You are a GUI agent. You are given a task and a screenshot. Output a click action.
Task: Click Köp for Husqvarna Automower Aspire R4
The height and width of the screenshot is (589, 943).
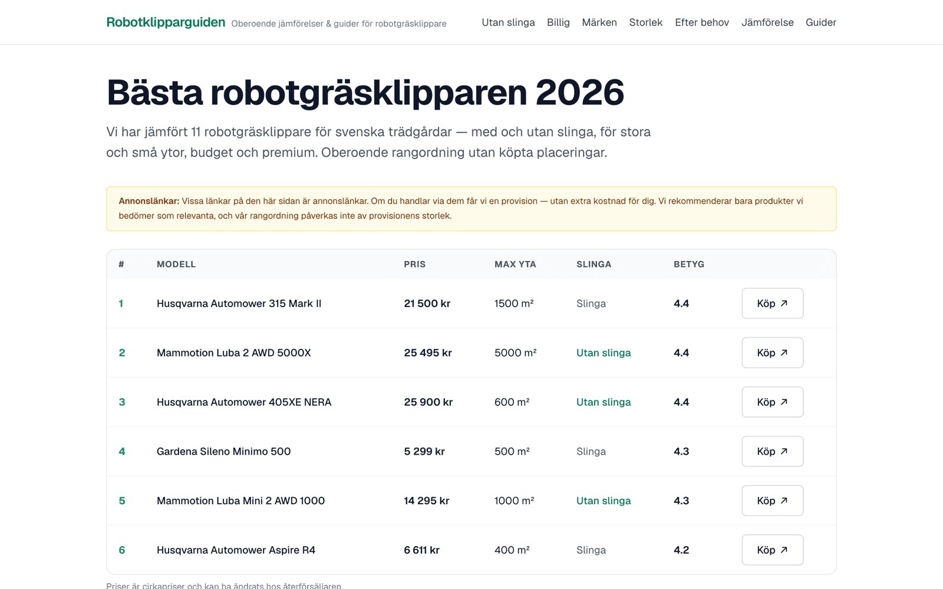click(772, 550)
